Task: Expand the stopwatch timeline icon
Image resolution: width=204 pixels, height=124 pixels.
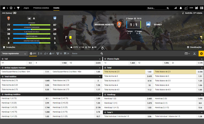Action: point(102,48)
